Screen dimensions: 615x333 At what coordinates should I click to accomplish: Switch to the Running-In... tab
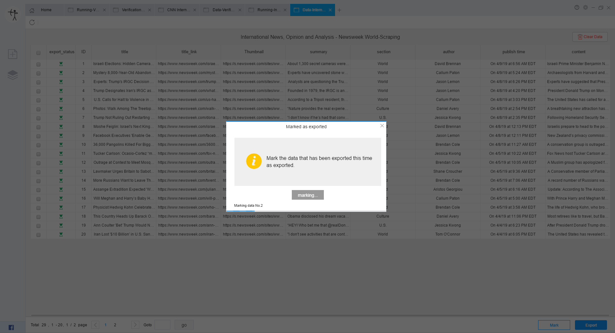click(x=267, y=10)
